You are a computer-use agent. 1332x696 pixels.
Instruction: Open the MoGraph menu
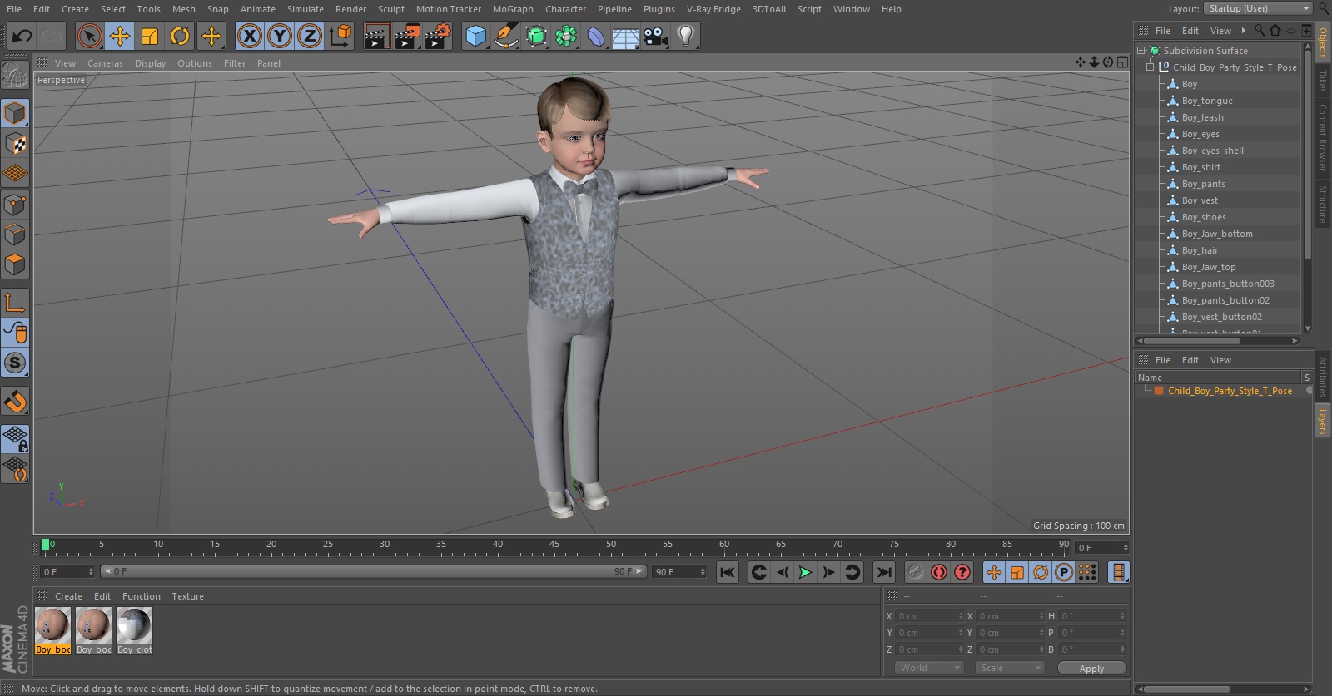pos(513,9)
